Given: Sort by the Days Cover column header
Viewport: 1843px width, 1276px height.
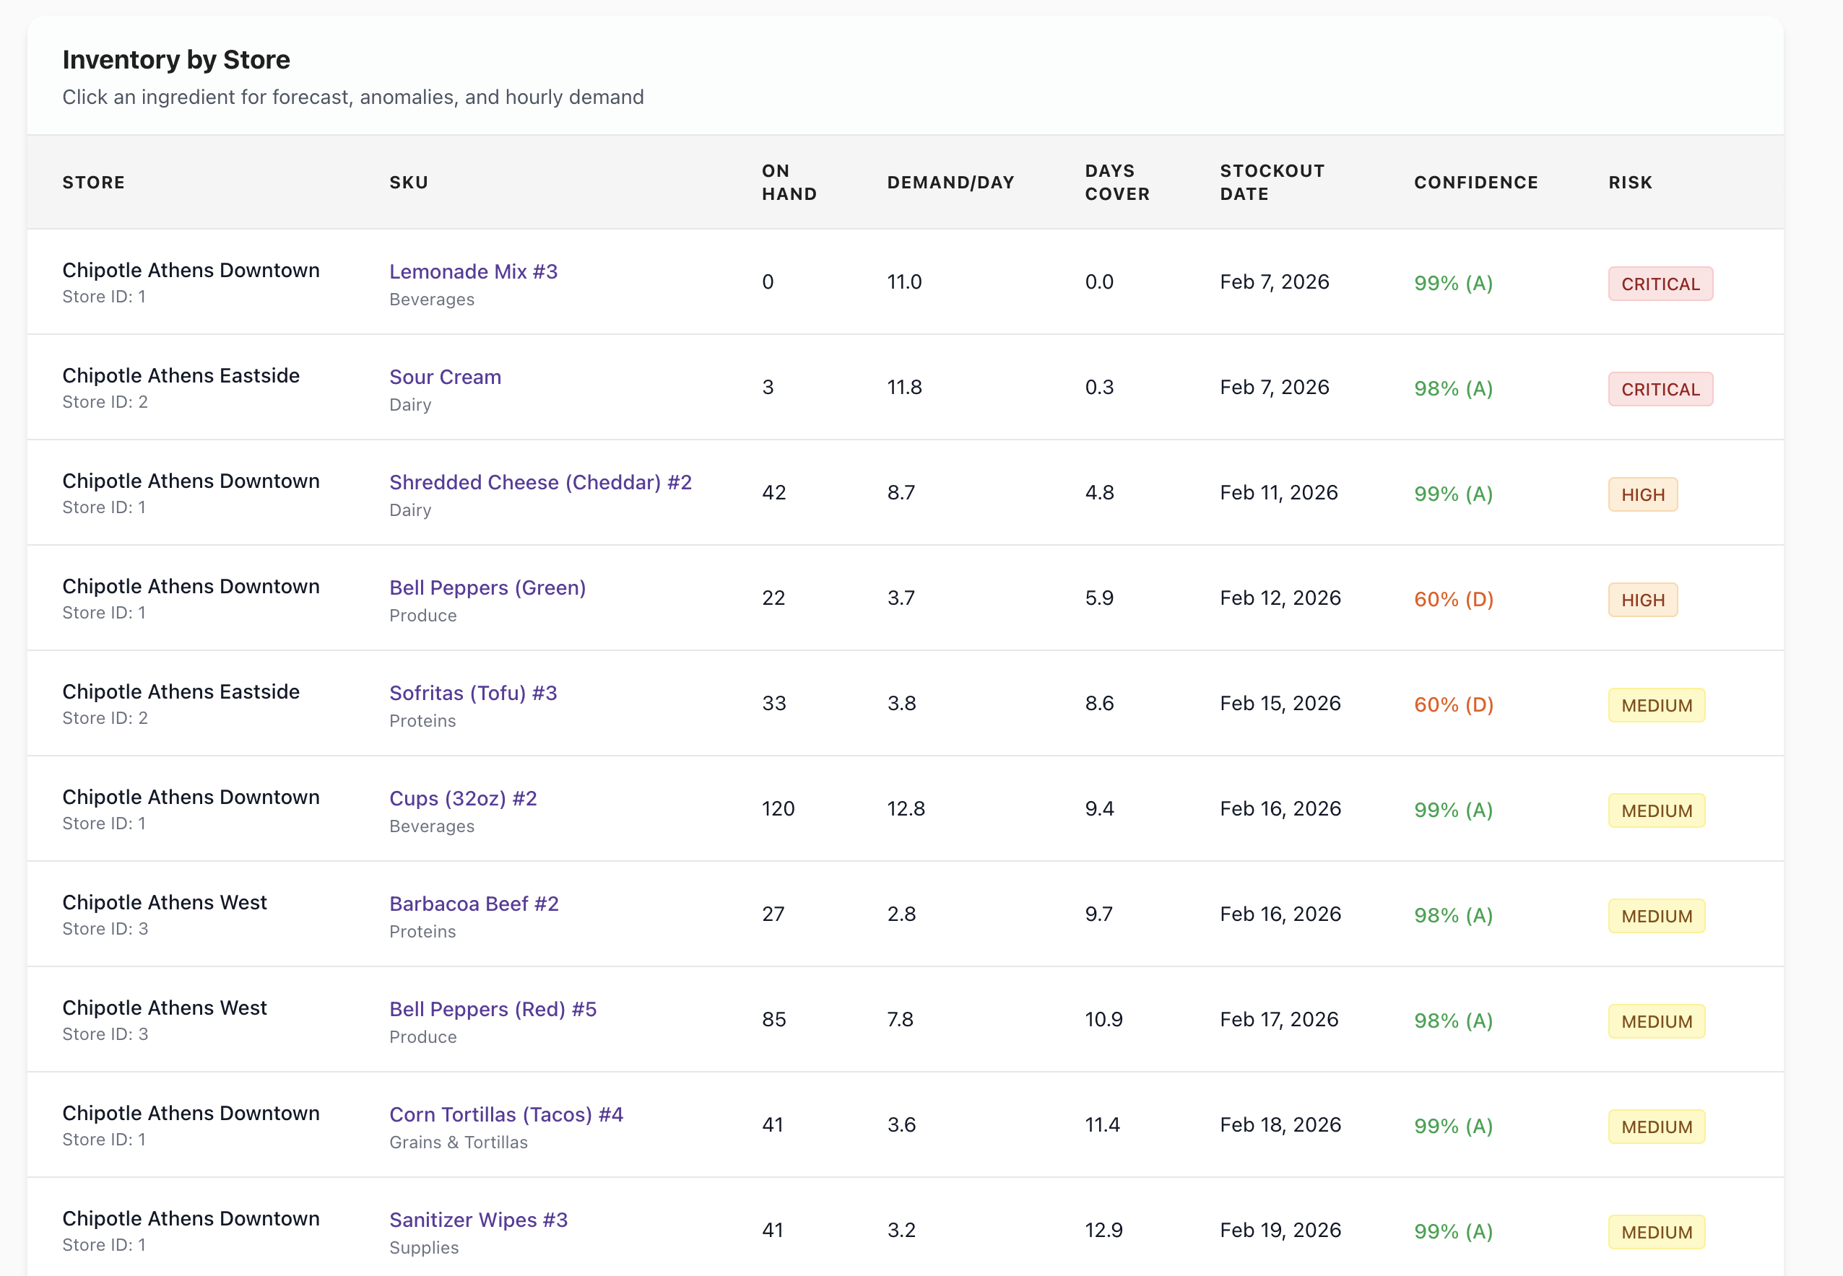Looking at the screenshot, I should point(1116,183).
